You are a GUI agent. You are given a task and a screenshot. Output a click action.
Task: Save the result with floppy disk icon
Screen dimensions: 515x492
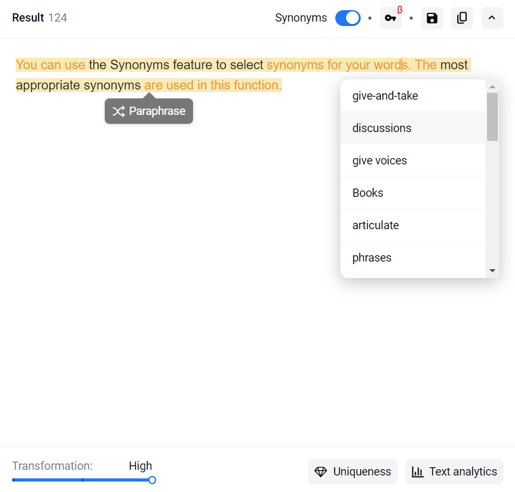click(432, 18)
